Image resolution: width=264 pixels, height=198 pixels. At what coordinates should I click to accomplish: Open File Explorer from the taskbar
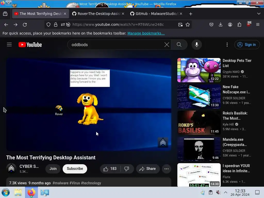point(18,192)
